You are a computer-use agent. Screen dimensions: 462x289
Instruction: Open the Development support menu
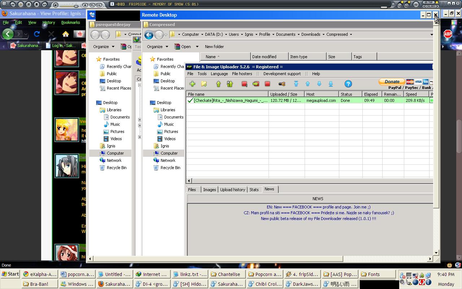click(282, 74)
